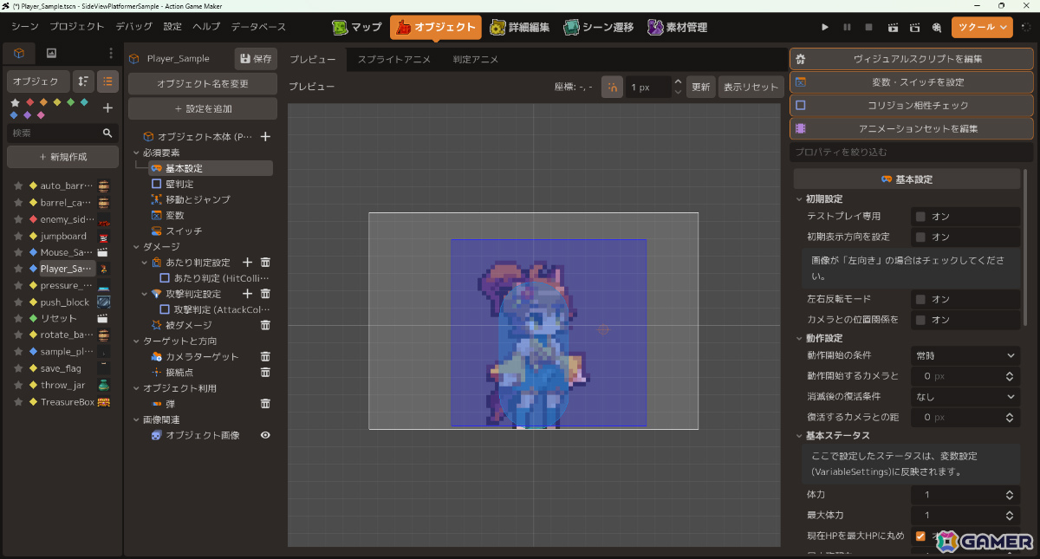Switch to the 詳細編集 mode

coord(520,27)
